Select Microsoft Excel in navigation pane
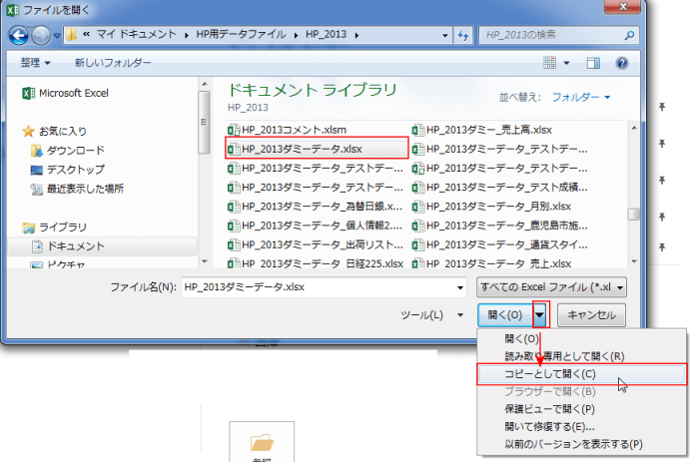690x462 pixels. pos(66,93)
